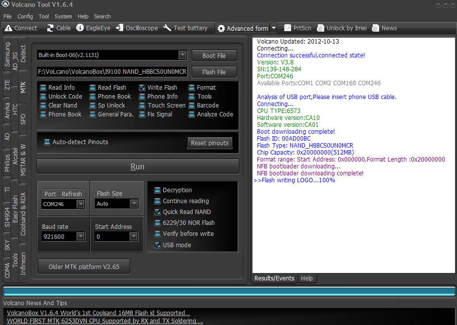Select the Coolsand & RDA tab
Image resolution: width=457 pixels, height=325 pixels.
pos(23,214)
